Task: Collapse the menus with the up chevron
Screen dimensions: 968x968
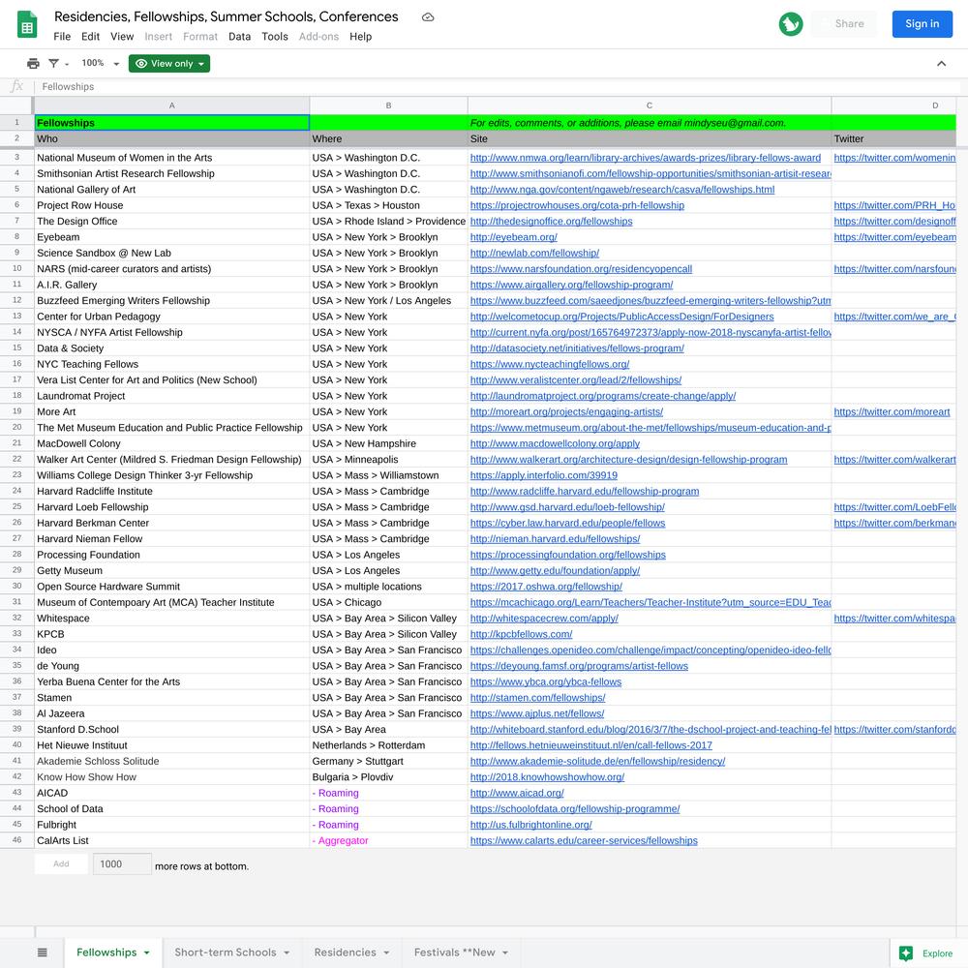Action: tap(942, 64)
